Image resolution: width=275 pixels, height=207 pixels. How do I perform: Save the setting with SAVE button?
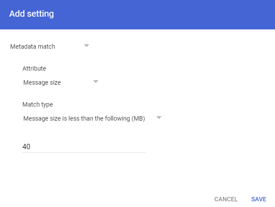[x=259, y=199]
